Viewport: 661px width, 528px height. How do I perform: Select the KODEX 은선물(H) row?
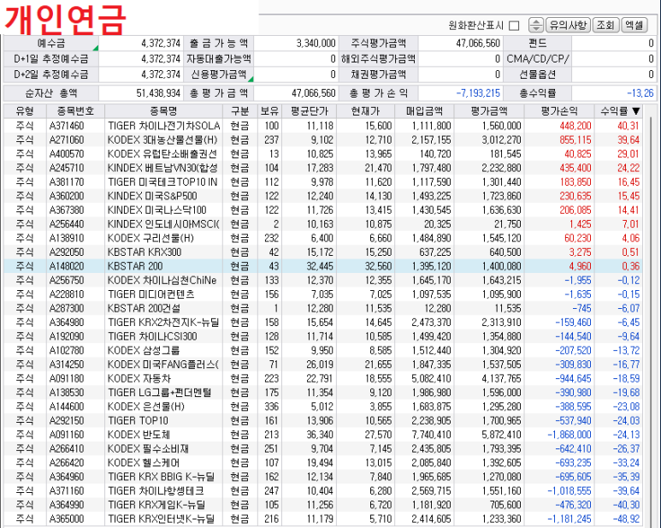tap(323, 406)
